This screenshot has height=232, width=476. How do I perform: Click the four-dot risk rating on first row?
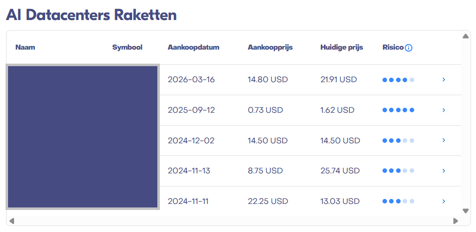398,80
